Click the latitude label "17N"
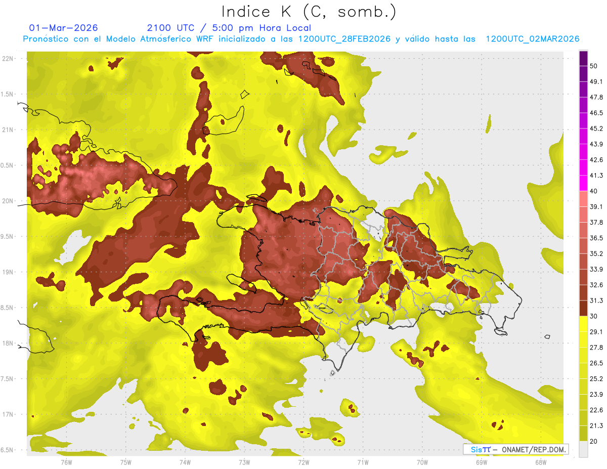The image size is (607, 469). tap(8, 414)
